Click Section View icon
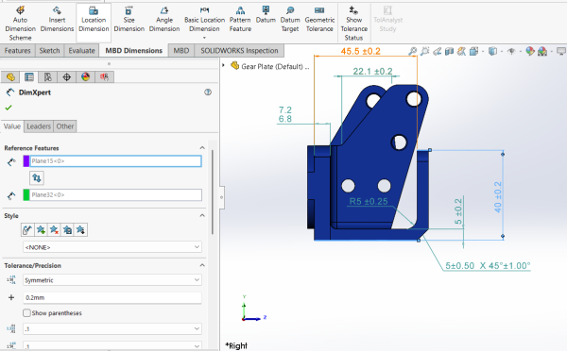567x351 pixels. (449, 51)
